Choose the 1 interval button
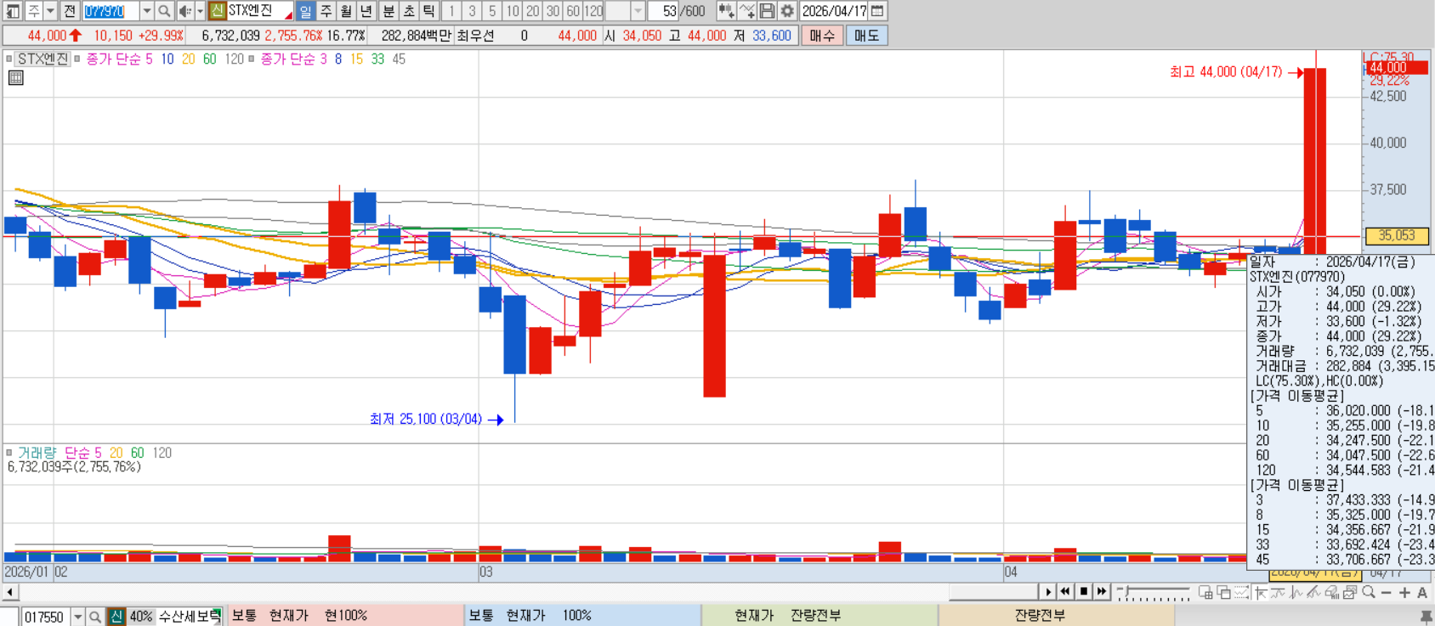The height and width of the screenshot is (626, 1435). coord(451,11)
